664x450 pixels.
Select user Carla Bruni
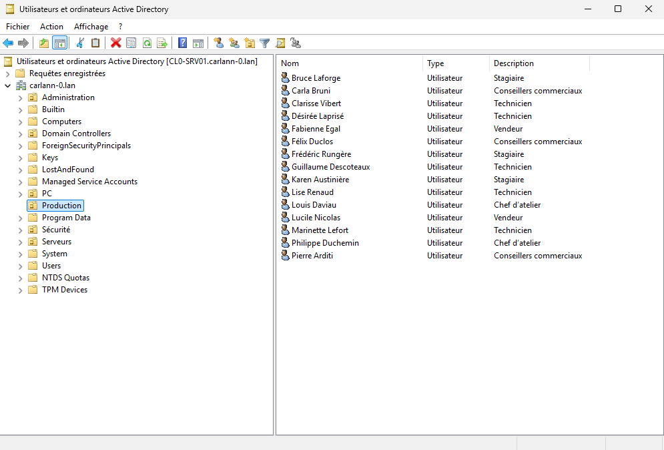311,91
